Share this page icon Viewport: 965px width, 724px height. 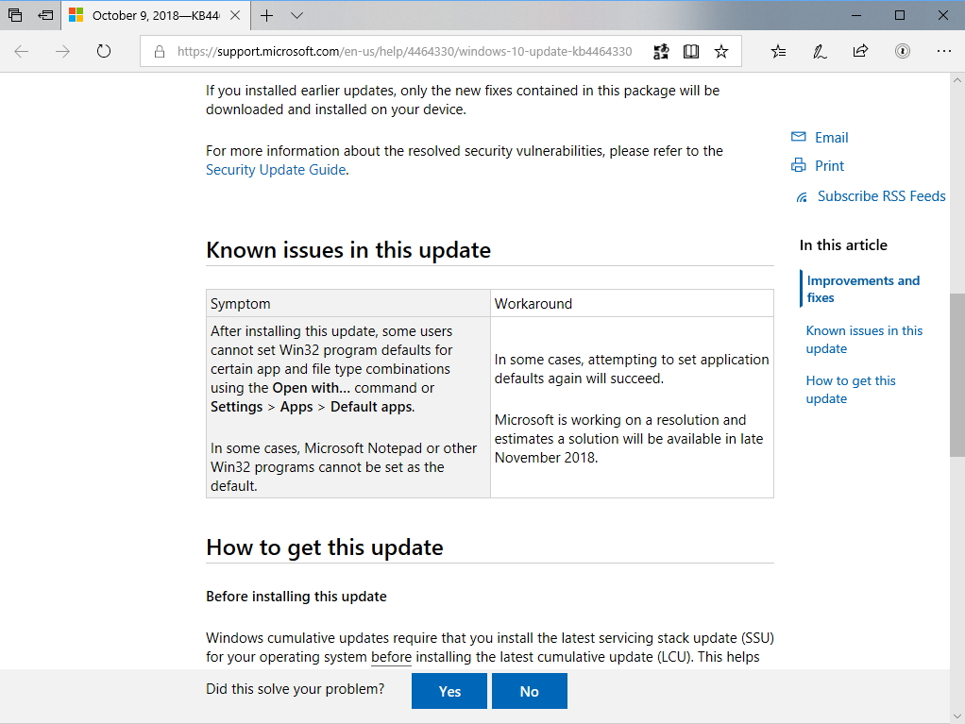tap(860, 51)
